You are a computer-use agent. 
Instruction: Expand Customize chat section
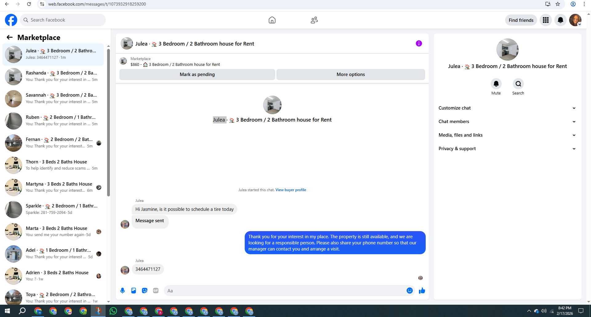click(x=507, y=108)
